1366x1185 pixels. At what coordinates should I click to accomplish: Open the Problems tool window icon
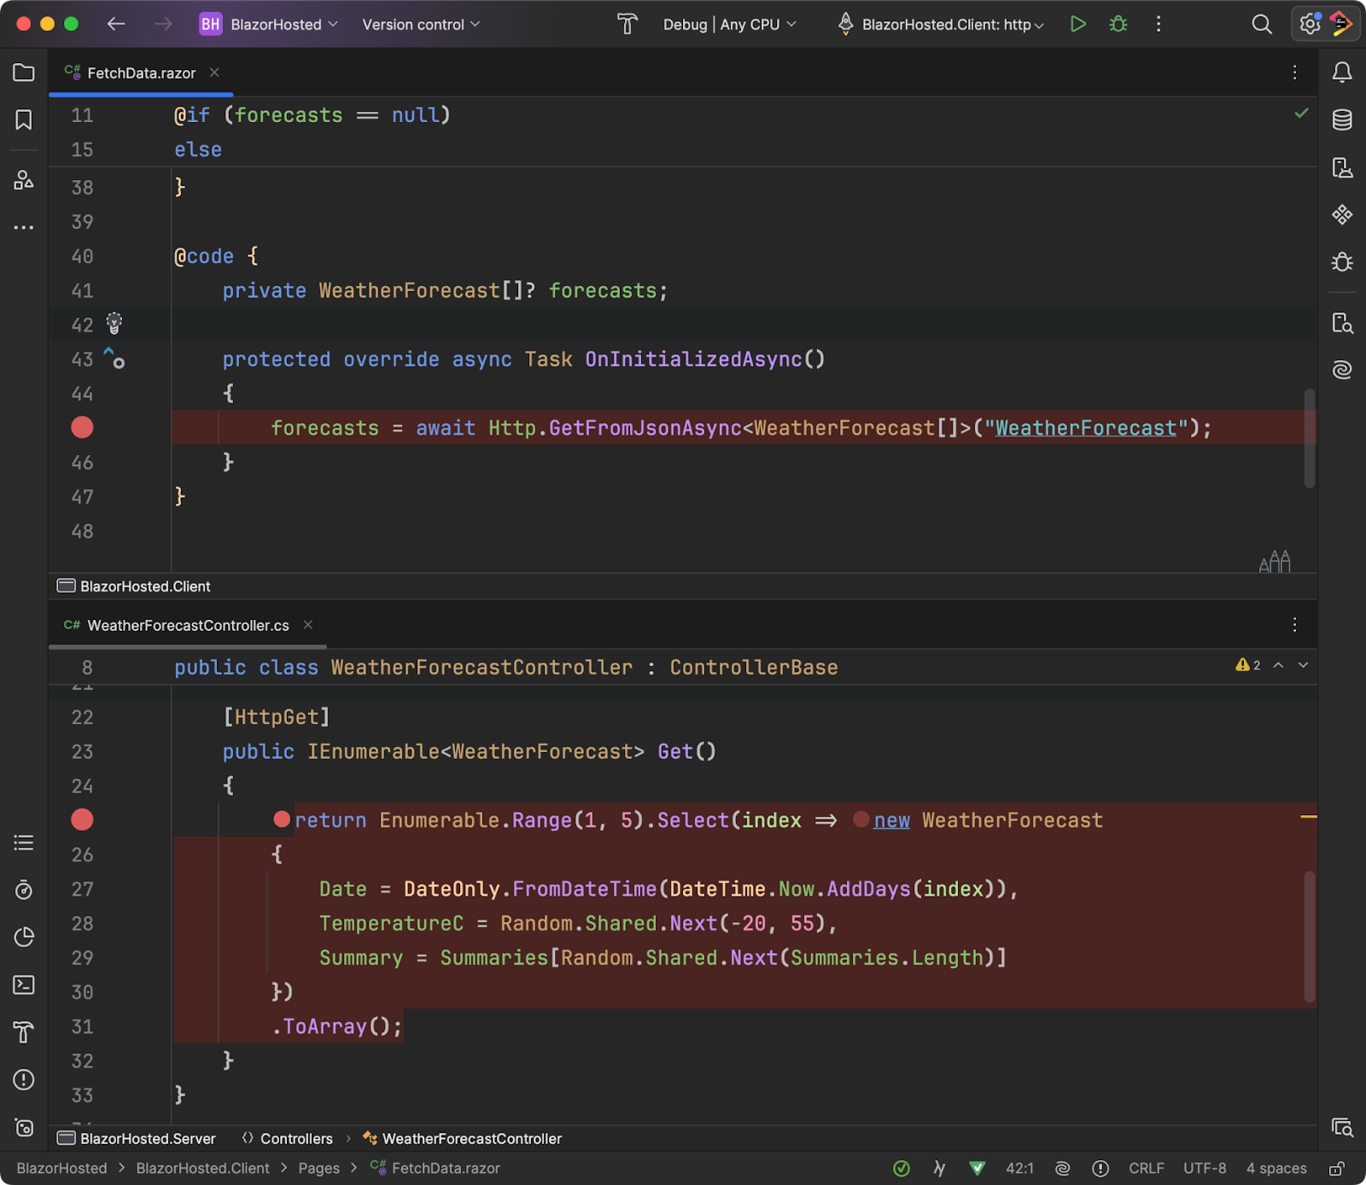click(24, 1080)
